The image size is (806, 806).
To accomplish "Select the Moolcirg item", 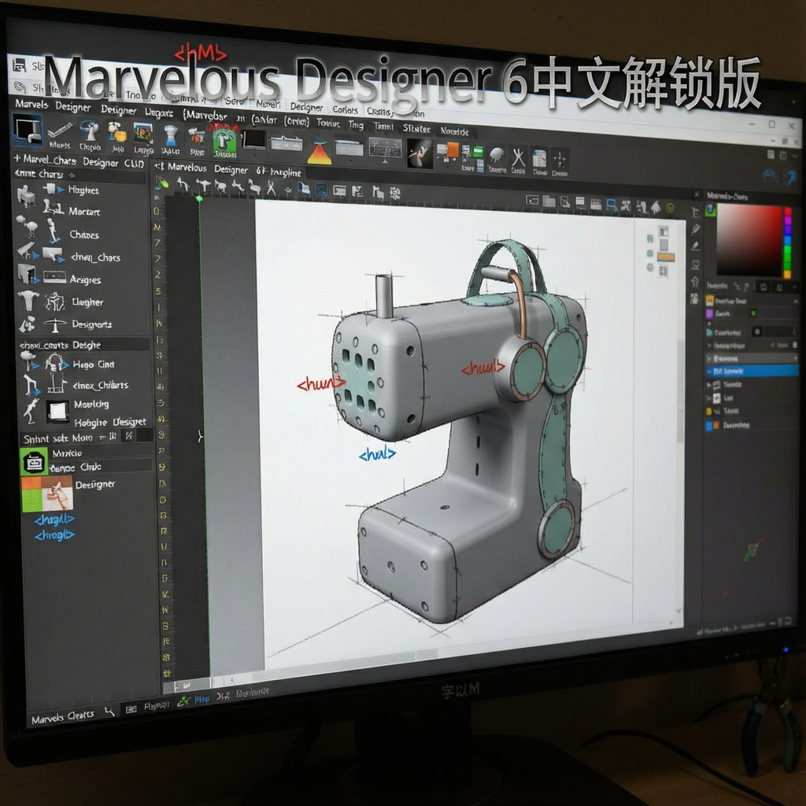I will point(91,404).
